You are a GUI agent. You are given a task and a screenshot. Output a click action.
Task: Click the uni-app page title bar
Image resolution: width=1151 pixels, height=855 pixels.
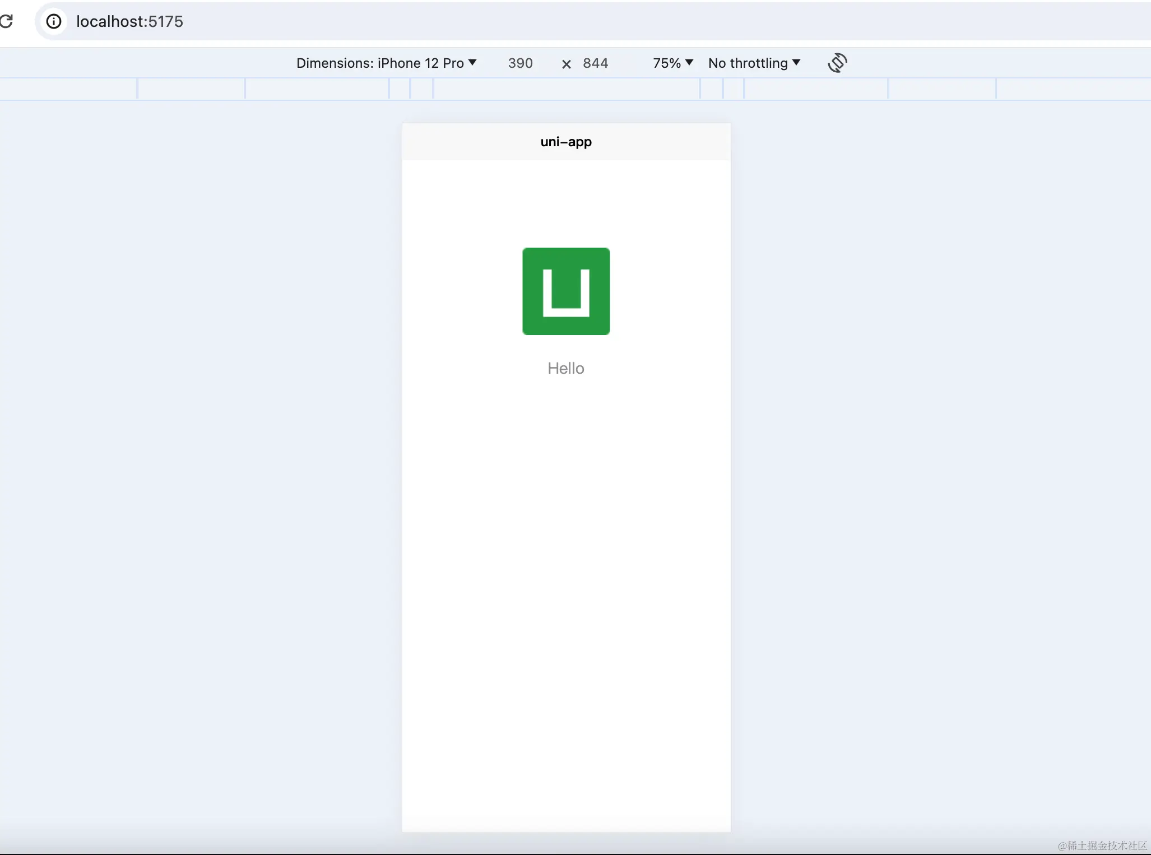(x=566, y=142)
